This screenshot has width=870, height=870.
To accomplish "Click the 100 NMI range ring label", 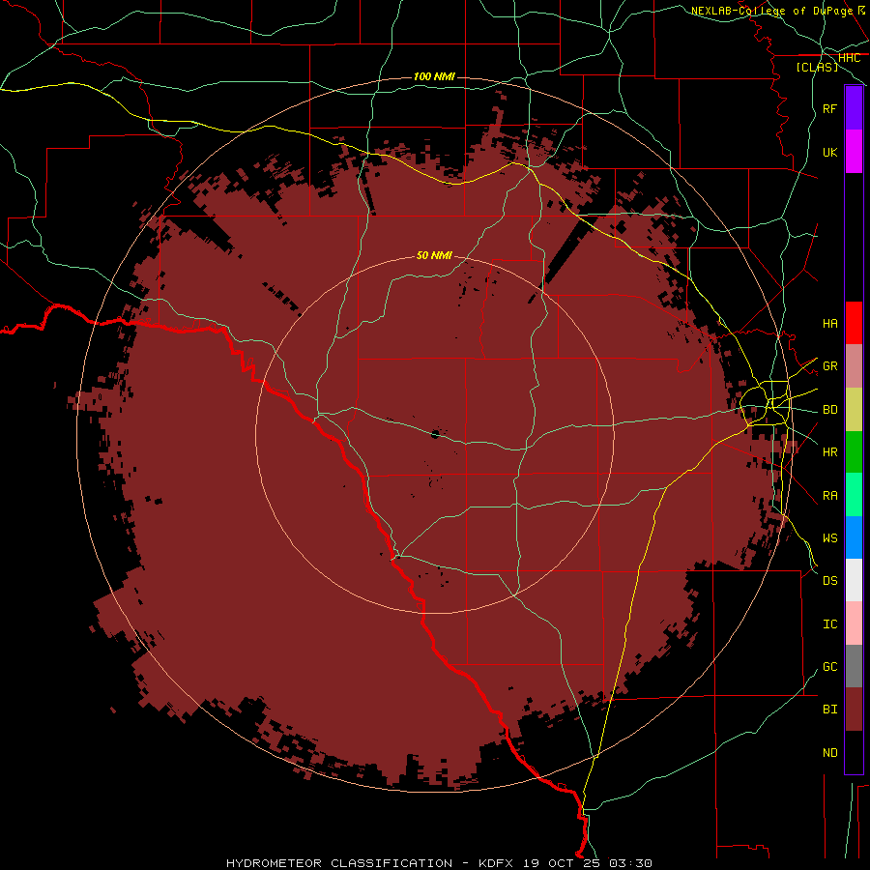I will click(x=434, y=76).
